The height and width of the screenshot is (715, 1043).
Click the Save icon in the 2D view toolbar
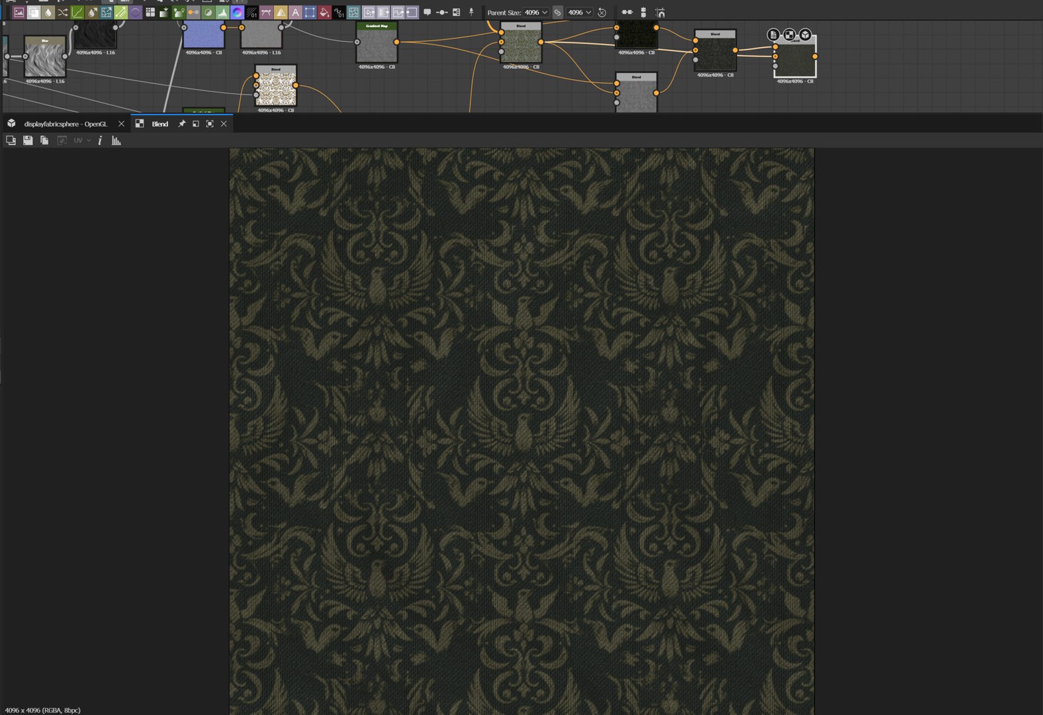click(28, 140)
